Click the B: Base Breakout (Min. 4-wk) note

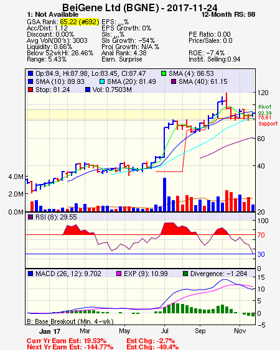coord(70,321)
